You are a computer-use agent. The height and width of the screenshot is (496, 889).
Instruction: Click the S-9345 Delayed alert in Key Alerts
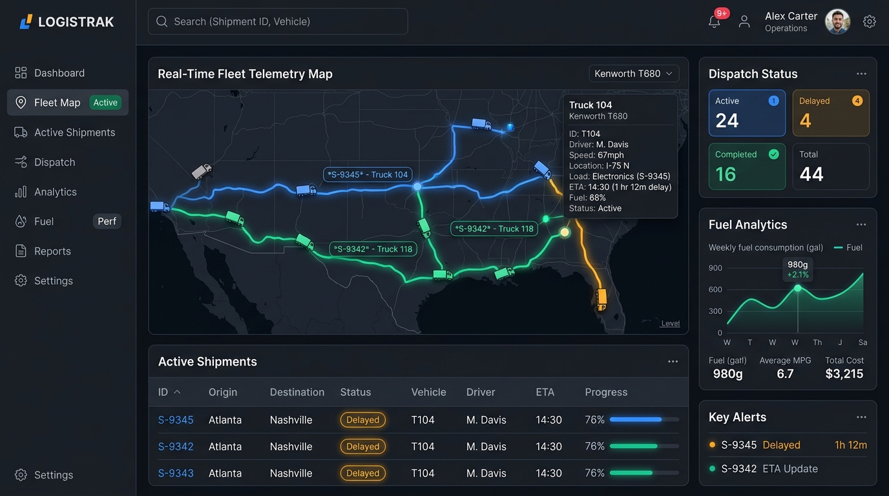pos(788,445)
